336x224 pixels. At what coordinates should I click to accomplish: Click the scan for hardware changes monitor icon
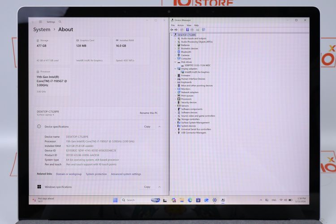coord(203,30)
